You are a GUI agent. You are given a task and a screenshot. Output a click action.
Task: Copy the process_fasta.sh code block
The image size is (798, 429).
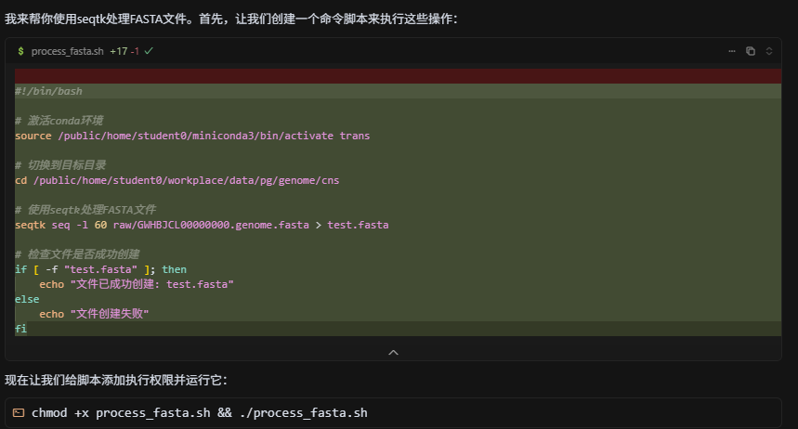click(x=751, y=51)
